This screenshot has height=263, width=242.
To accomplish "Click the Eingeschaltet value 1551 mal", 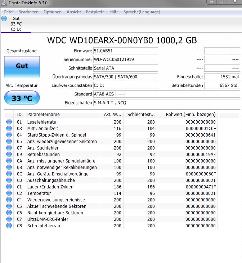I will tap(222, 77).
